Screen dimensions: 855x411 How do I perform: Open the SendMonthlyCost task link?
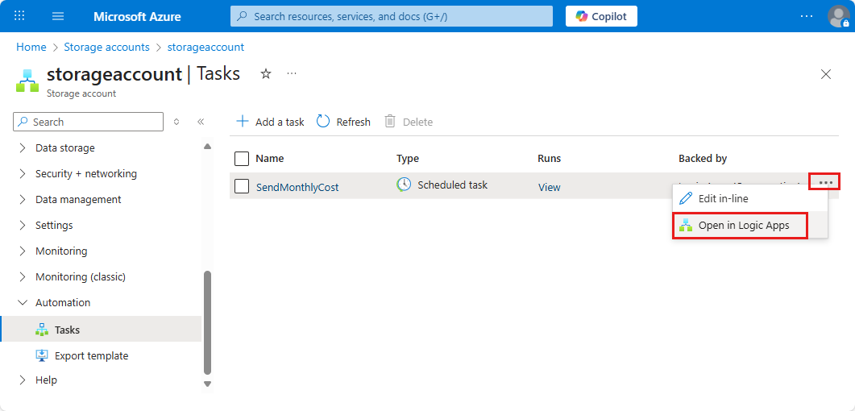coord(297,187)
